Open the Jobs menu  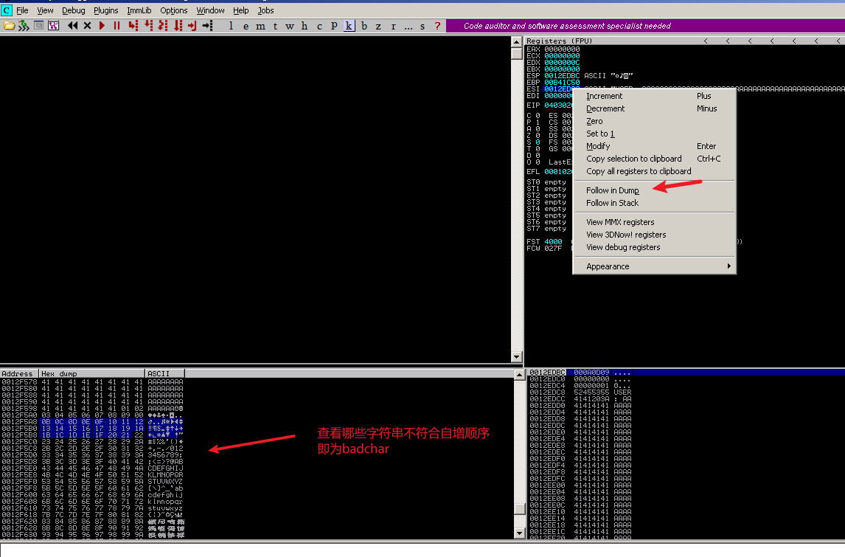(265, 10)
